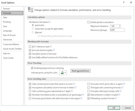
Task: Enable cells containing years as 2 digits
Action: [30, 91]
